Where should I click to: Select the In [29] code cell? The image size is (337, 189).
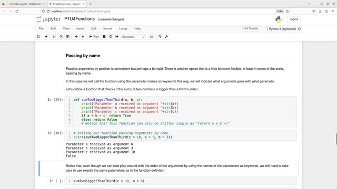pos(181,111)
